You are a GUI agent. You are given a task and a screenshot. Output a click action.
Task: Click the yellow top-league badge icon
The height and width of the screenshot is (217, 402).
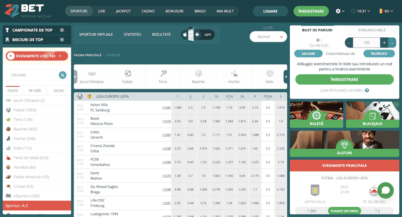tap(90, 96)
